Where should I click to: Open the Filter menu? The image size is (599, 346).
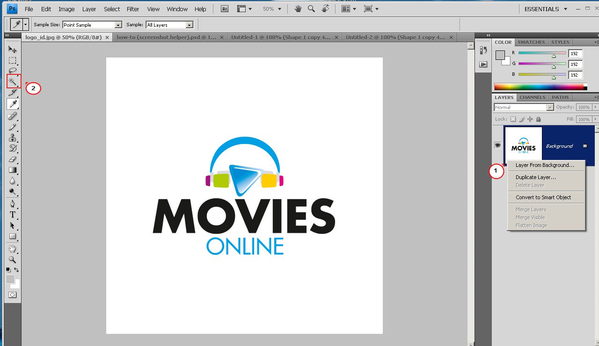132,8
